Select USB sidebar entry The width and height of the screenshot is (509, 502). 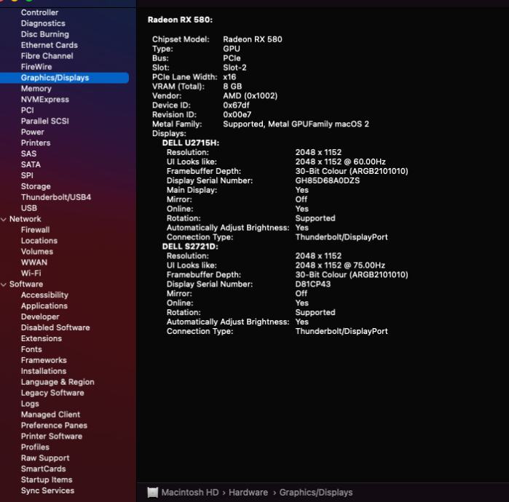coord(29,208)
